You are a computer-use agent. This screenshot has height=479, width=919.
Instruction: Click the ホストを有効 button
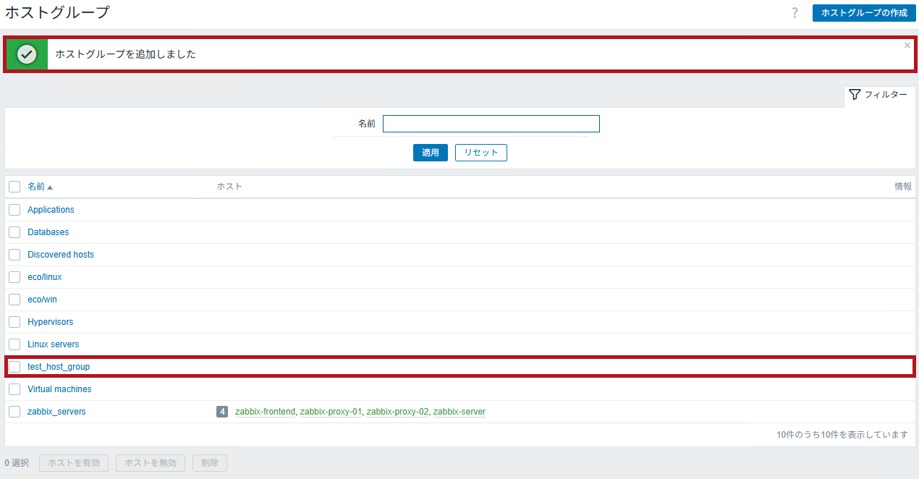click(x=74, y=463)
